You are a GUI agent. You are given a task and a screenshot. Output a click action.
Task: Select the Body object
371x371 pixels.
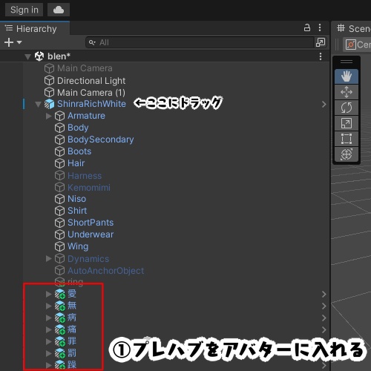click(x=78, y=128)
